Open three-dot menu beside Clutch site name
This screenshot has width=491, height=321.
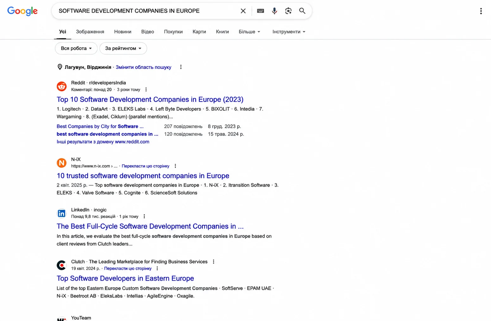click(x=214, y=262)
